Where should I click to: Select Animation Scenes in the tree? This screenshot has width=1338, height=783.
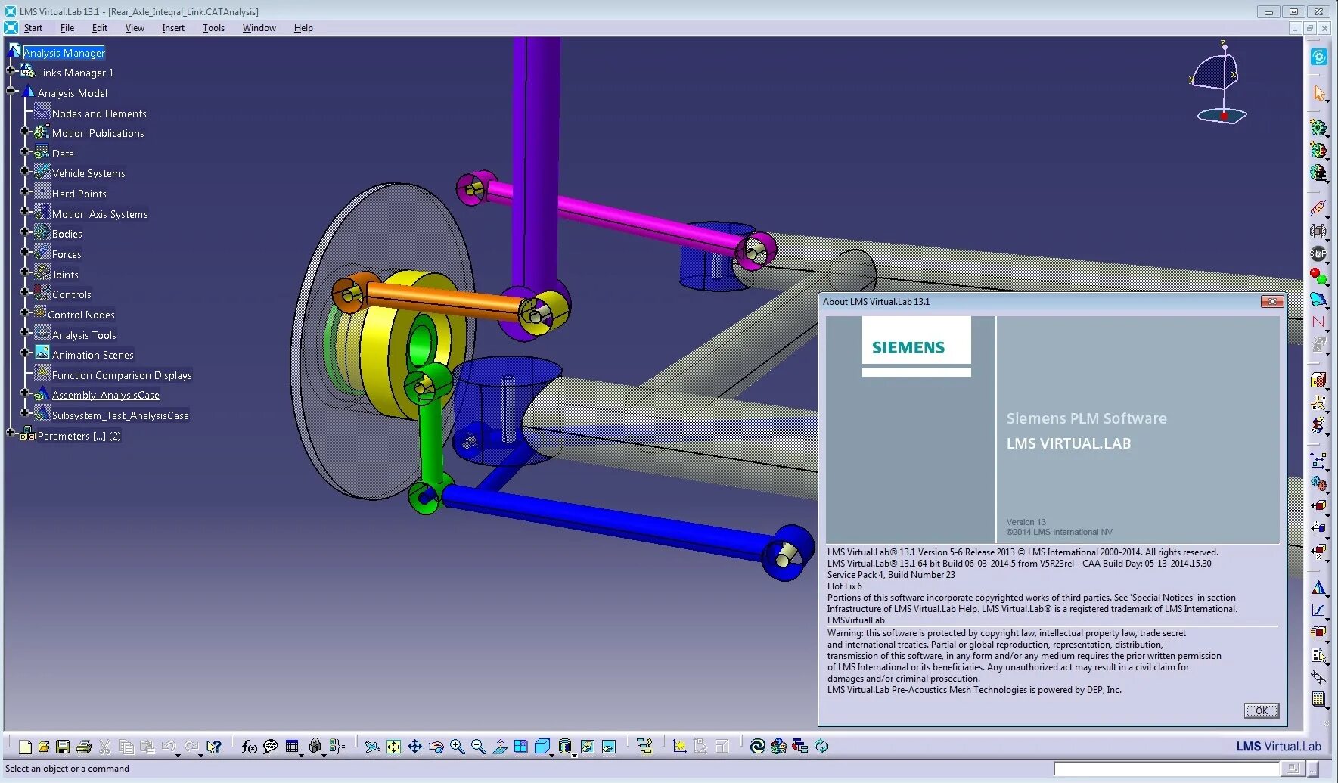tap(92, 355)
